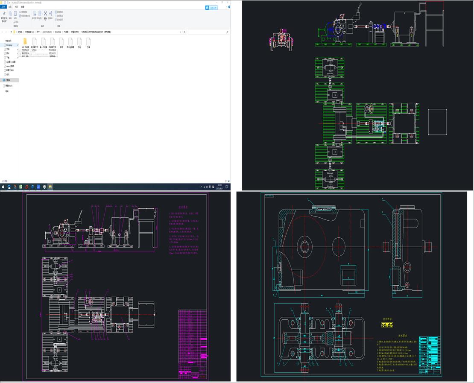Click the Pin to Quick access pushpin icon
474x383 pixels.
pos(4,14)
